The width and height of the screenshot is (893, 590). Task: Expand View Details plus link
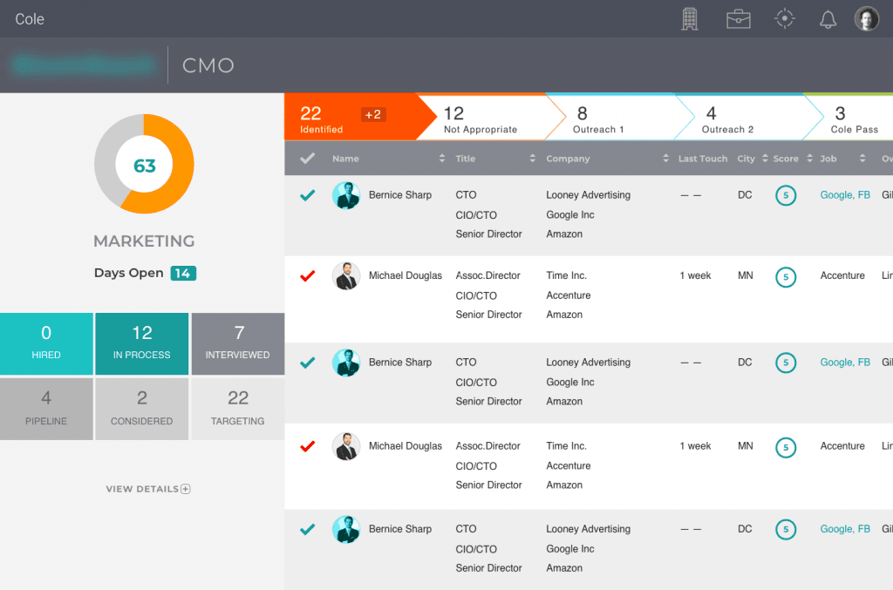pyautogui.click(x=148, y=489)
